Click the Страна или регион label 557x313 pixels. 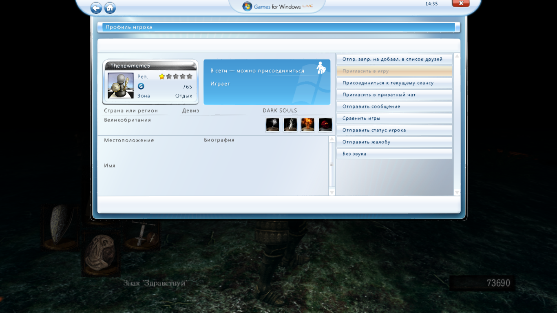pos(131,110)
